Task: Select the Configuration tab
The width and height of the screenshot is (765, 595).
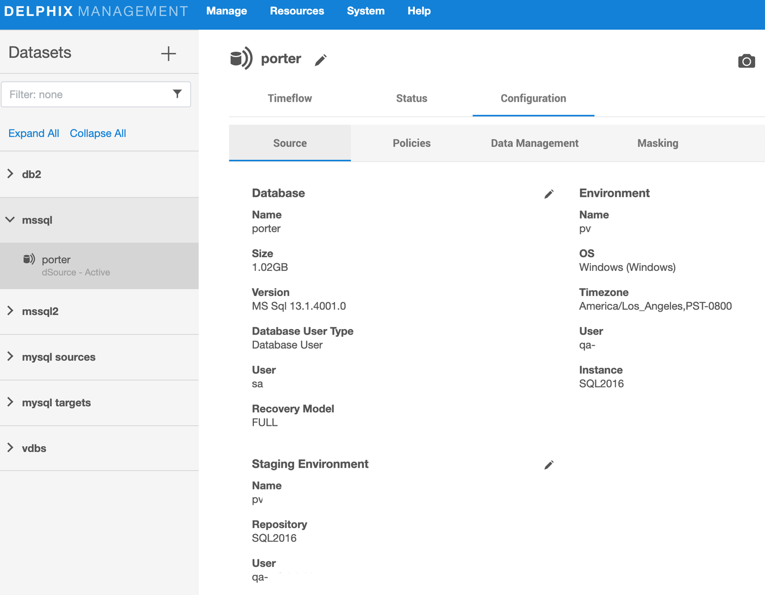Action: tap(533, 98)
